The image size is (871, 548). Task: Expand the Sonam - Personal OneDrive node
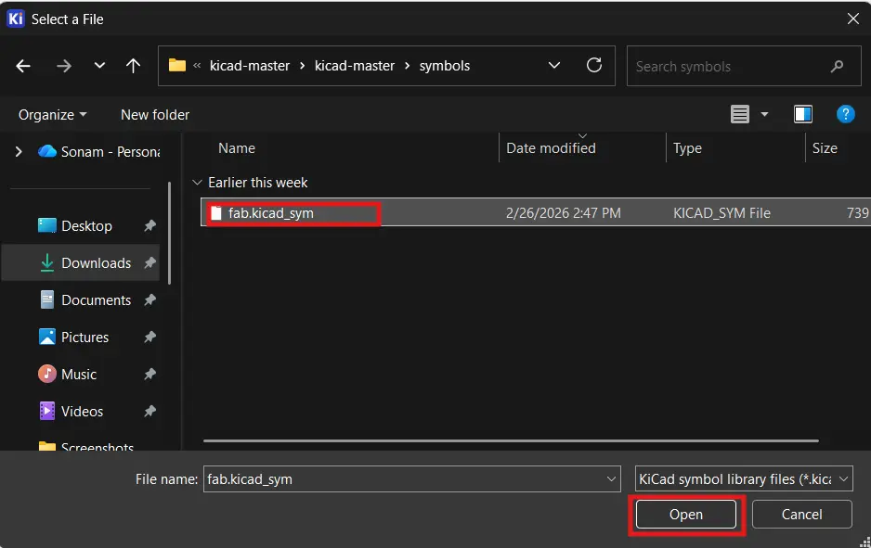coord(19,151)
